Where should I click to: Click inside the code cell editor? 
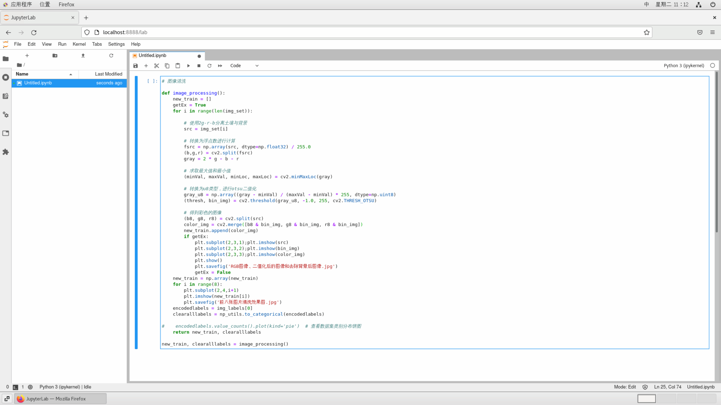435,212
